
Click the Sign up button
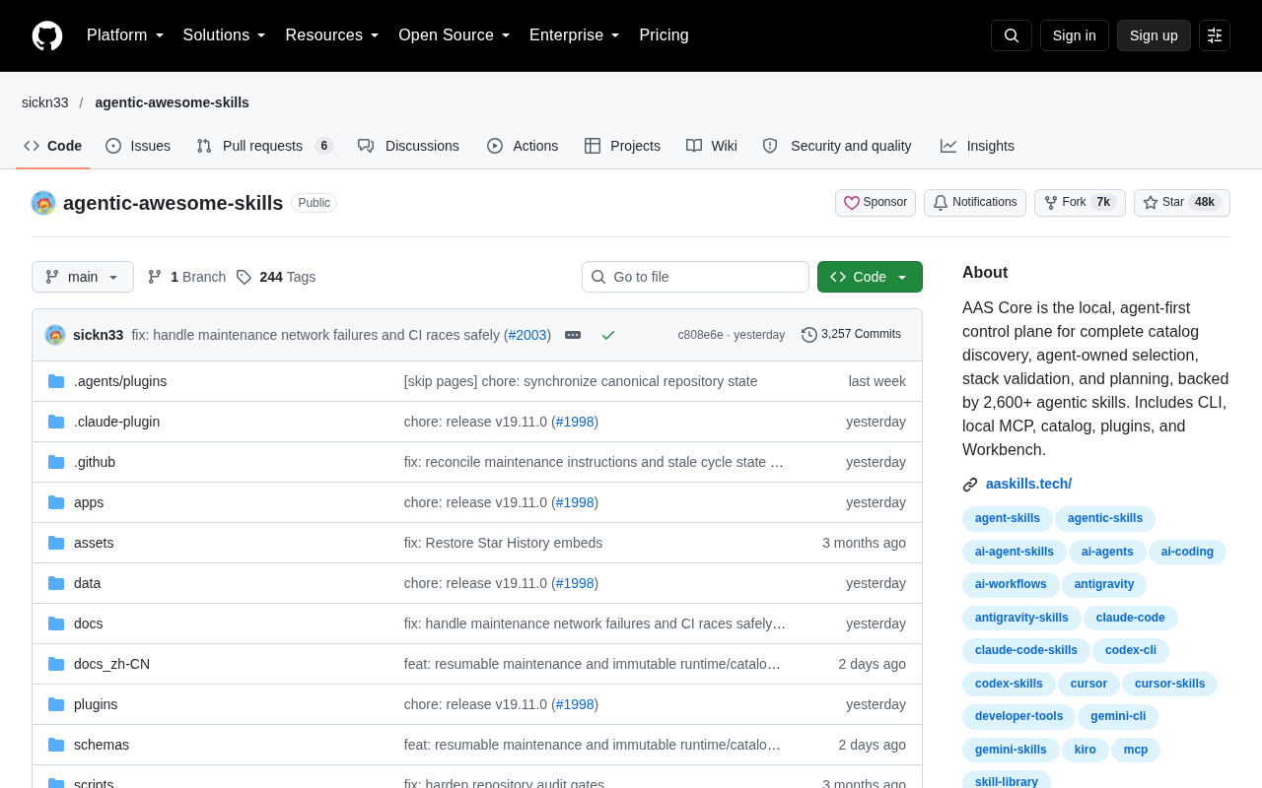1154,35
